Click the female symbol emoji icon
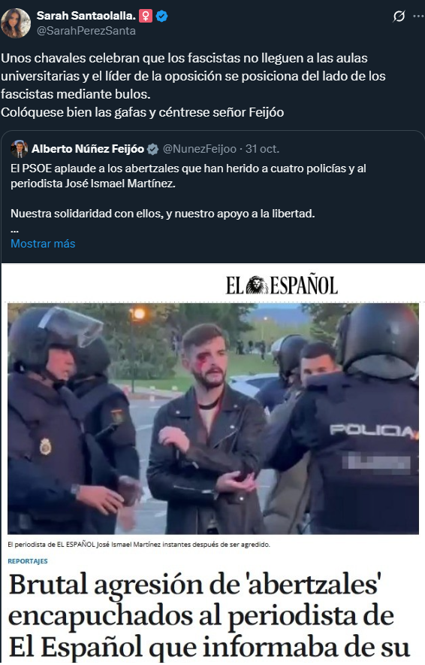This screenshot has width=425, height=665. [x=146, y=16]
